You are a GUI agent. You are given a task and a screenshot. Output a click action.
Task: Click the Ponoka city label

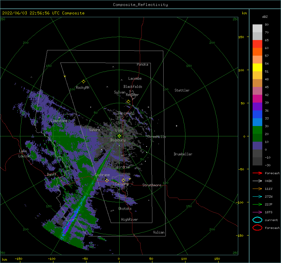[142, 64]
